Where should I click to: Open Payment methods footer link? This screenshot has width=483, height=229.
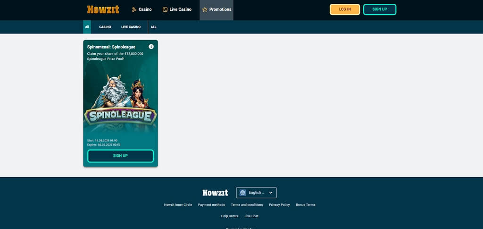click(211, 205)
